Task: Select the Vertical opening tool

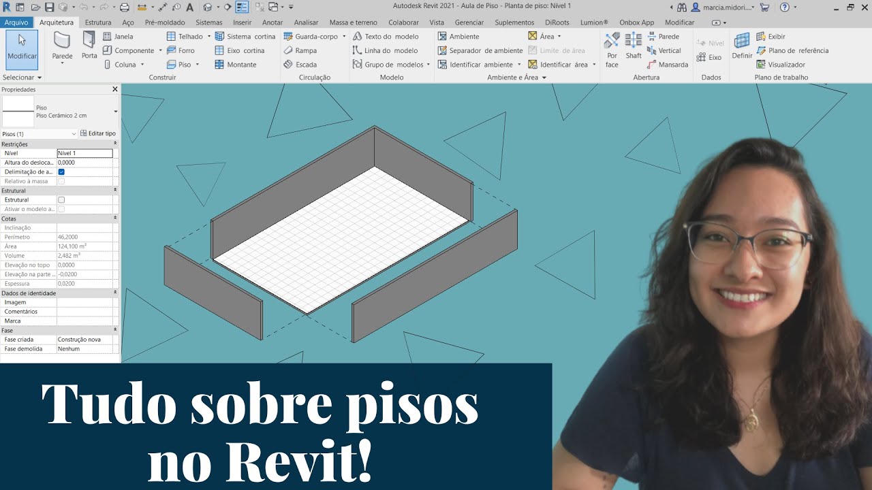Action: coord(664,50)
